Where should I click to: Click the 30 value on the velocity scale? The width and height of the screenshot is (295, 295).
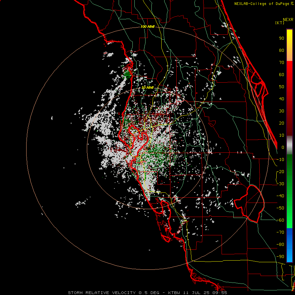click(282, 111)
